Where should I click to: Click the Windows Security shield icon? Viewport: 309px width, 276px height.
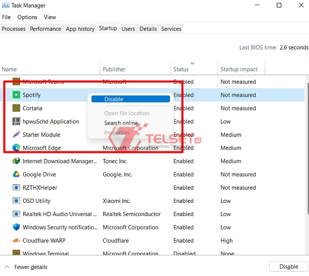coord(16,228)
